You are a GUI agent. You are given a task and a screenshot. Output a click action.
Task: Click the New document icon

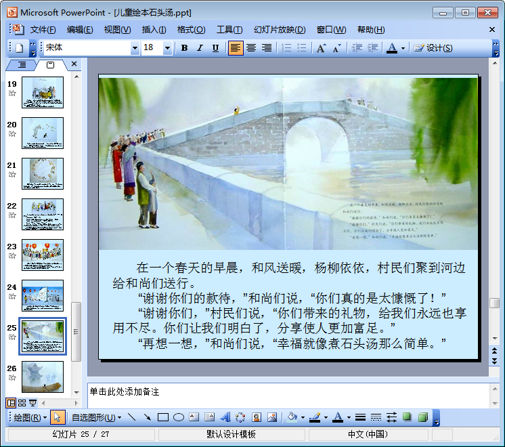tap(20, 48)
